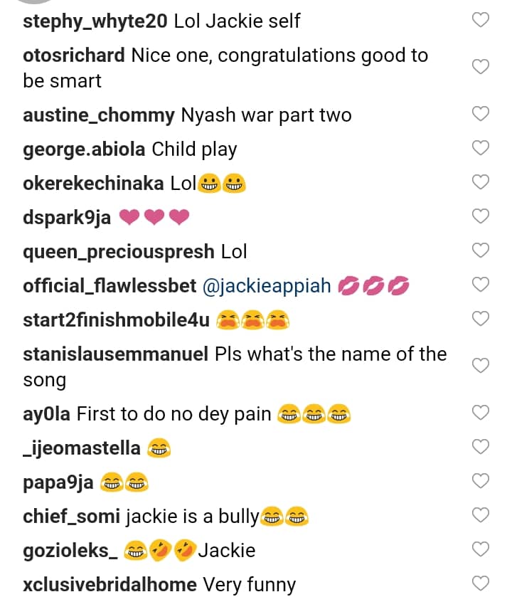Screen dimensions: 512x597
Task: Open xclusivebridalhome's profile
Action: point(110,585)
